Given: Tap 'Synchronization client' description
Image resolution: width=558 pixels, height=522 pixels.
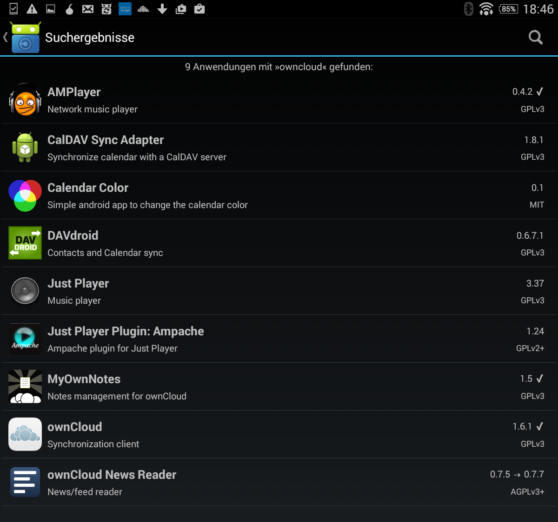Looking at the screenshot, I should [x=93, y=444].
